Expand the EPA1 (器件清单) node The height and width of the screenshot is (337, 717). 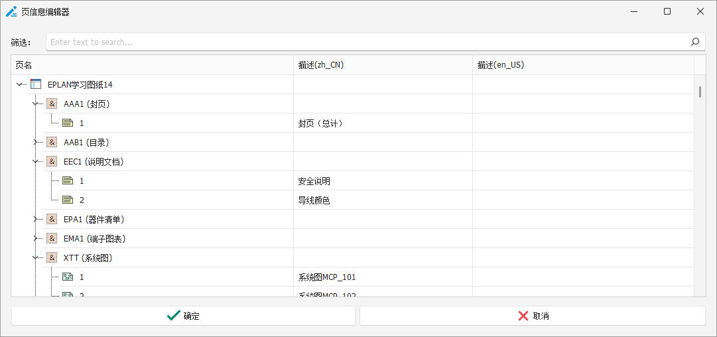tap(35, 219)
